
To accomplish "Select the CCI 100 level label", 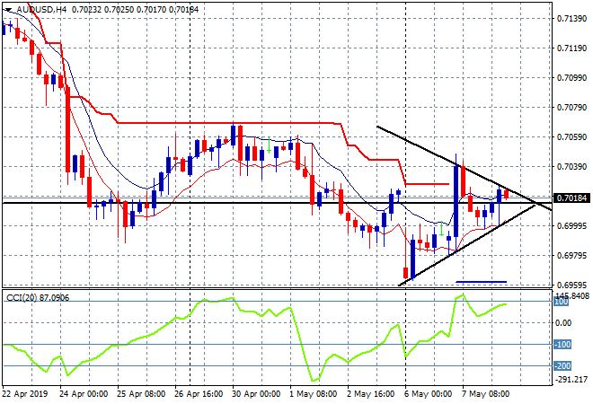I will (562, 302).
